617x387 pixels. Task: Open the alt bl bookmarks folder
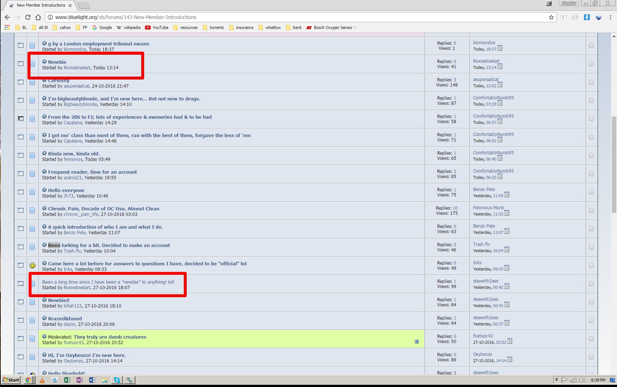point(40,27)
